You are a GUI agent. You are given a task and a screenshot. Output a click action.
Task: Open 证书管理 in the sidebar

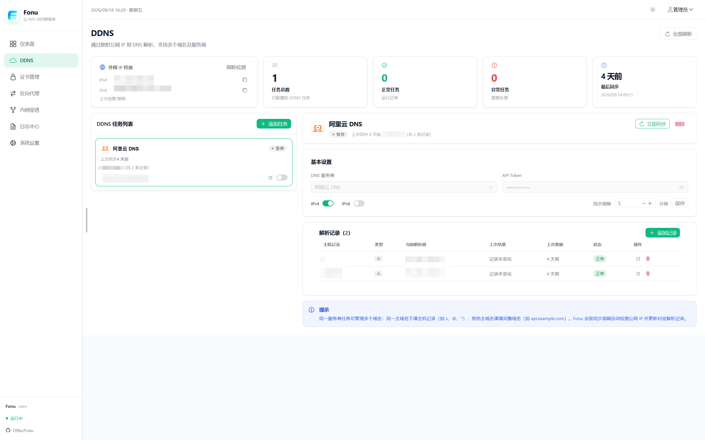click(x=41, y=77)
